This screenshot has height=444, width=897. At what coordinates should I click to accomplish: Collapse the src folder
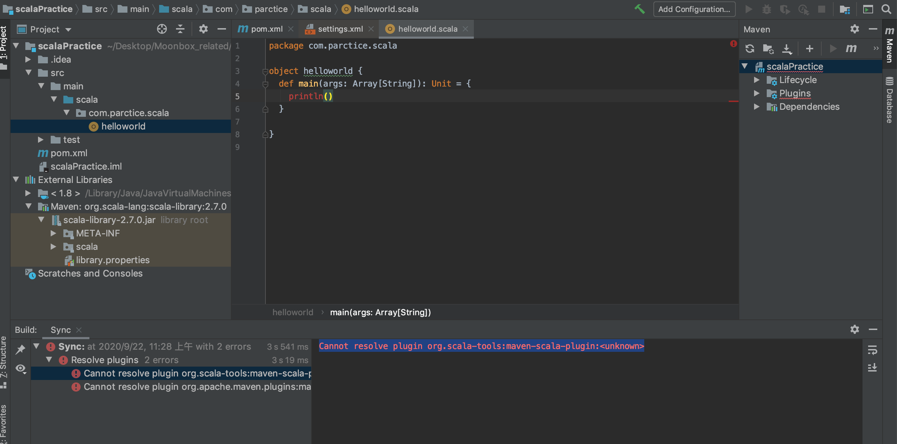(29, 72)
